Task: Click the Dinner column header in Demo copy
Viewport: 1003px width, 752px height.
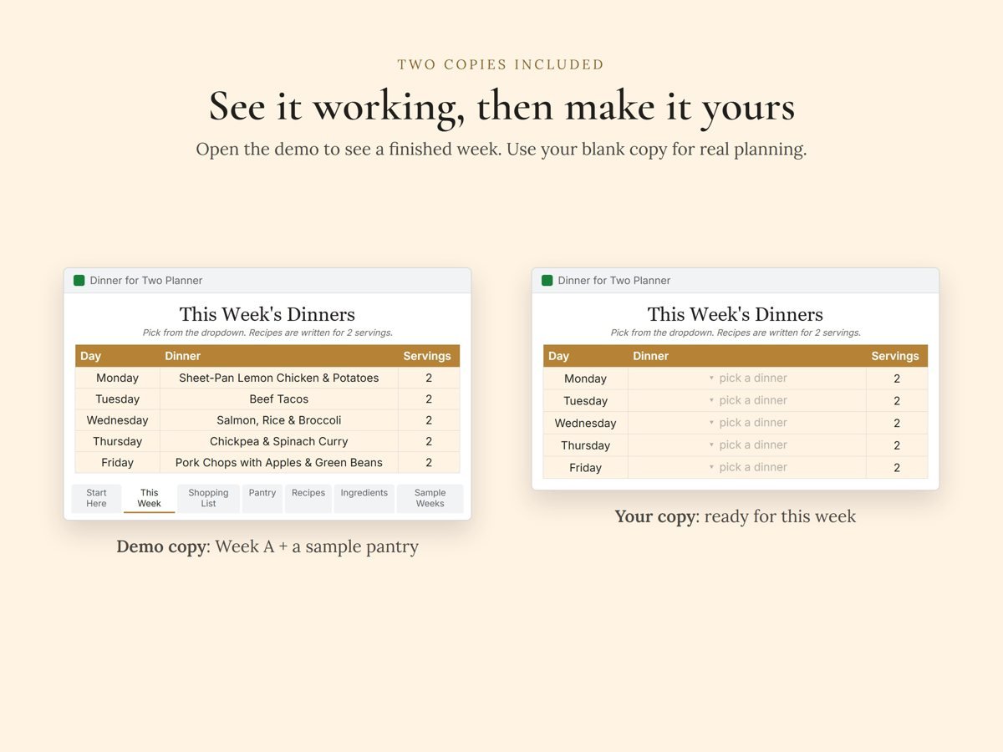Action: 279,356
